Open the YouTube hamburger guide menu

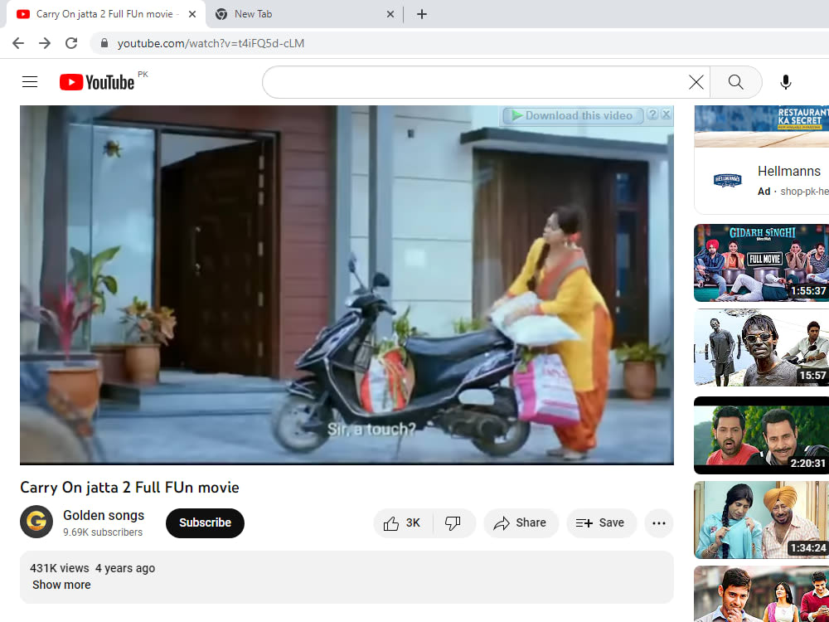point(30,82)
